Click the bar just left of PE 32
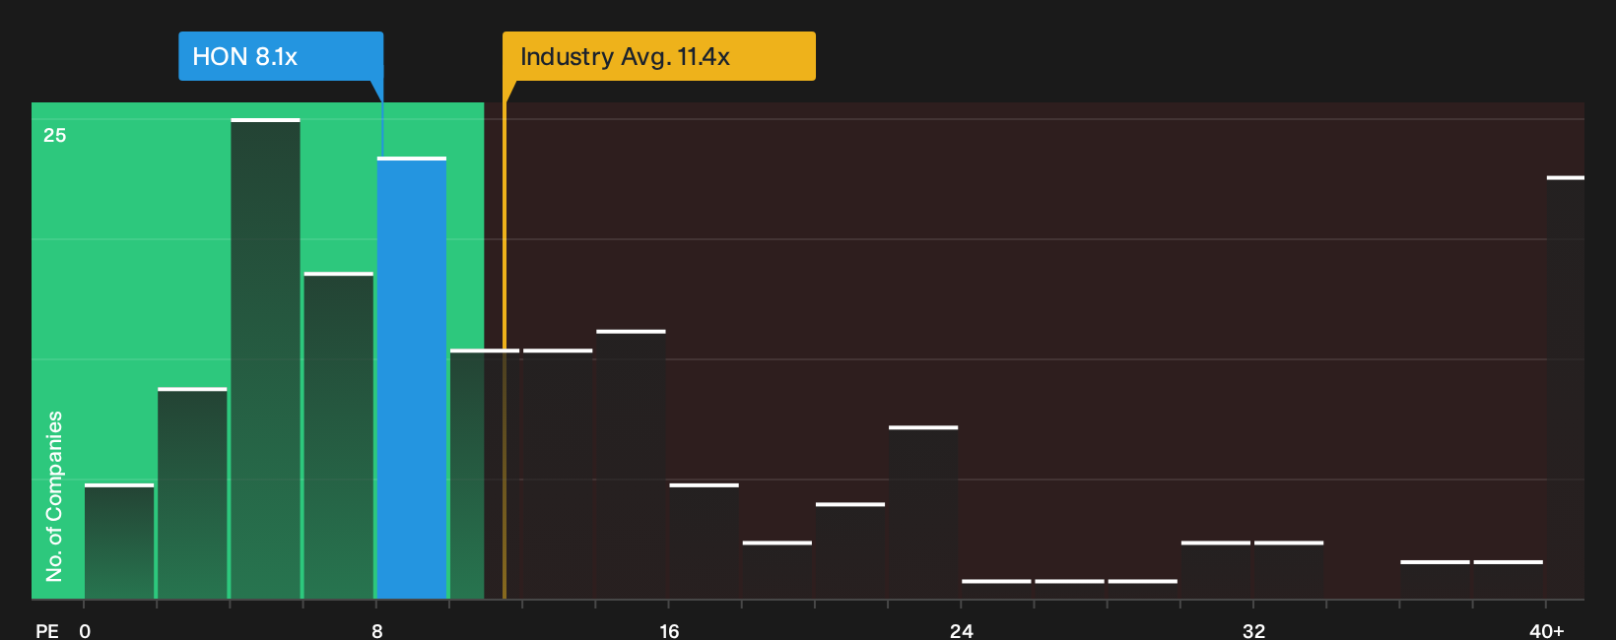Screen dimensions: 1616x640 (1216, 570)
